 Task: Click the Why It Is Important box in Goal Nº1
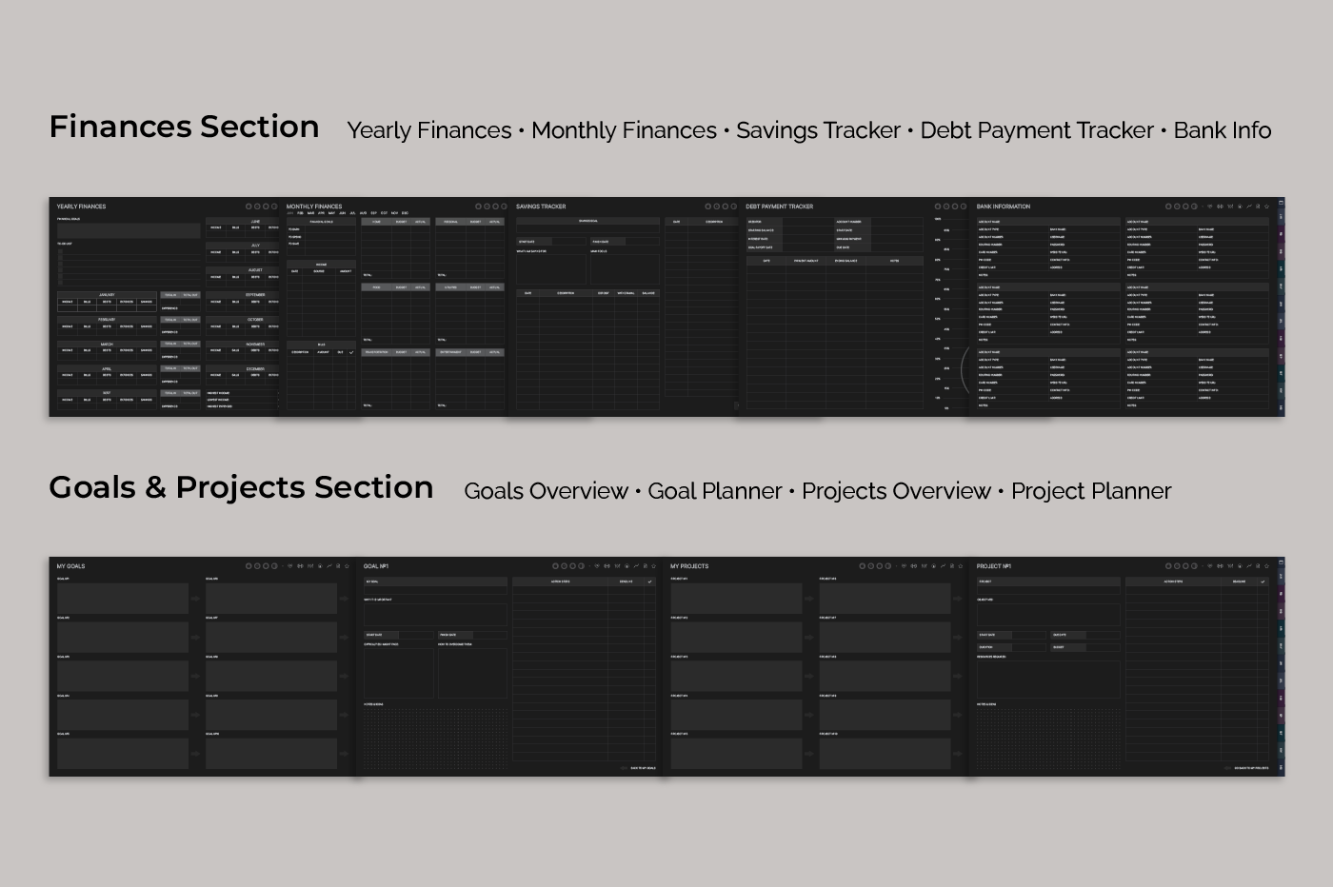(x=435, y=615)
